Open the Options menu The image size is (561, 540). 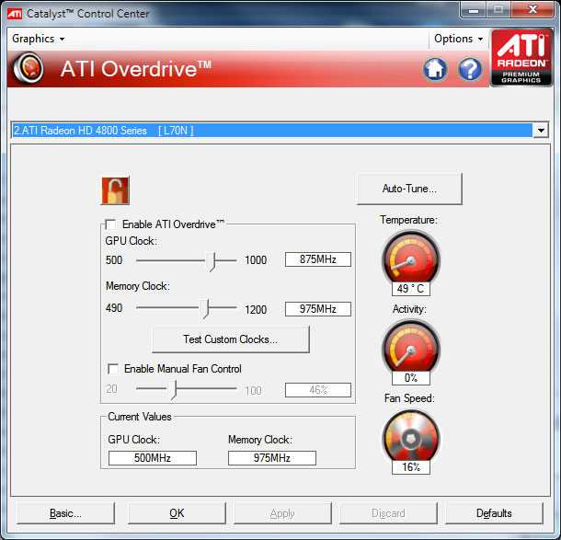coord(458,39)
